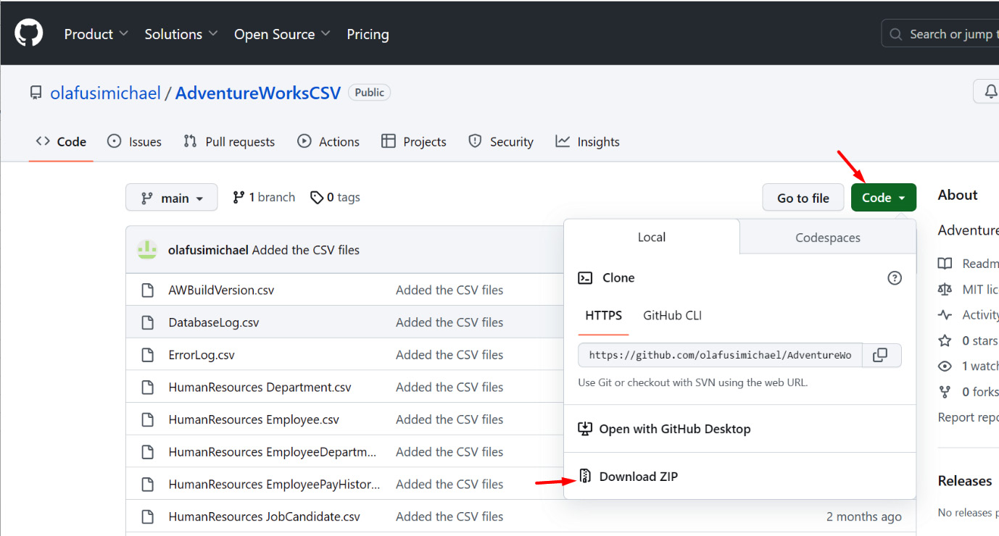Click the Insights graph icon
The height and width of the screenshot is (536, 999).
(x=563, y=141)
